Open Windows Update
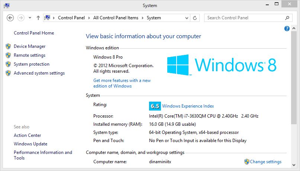This screenshot has height=171, width=300. click(x=30, y=144)
